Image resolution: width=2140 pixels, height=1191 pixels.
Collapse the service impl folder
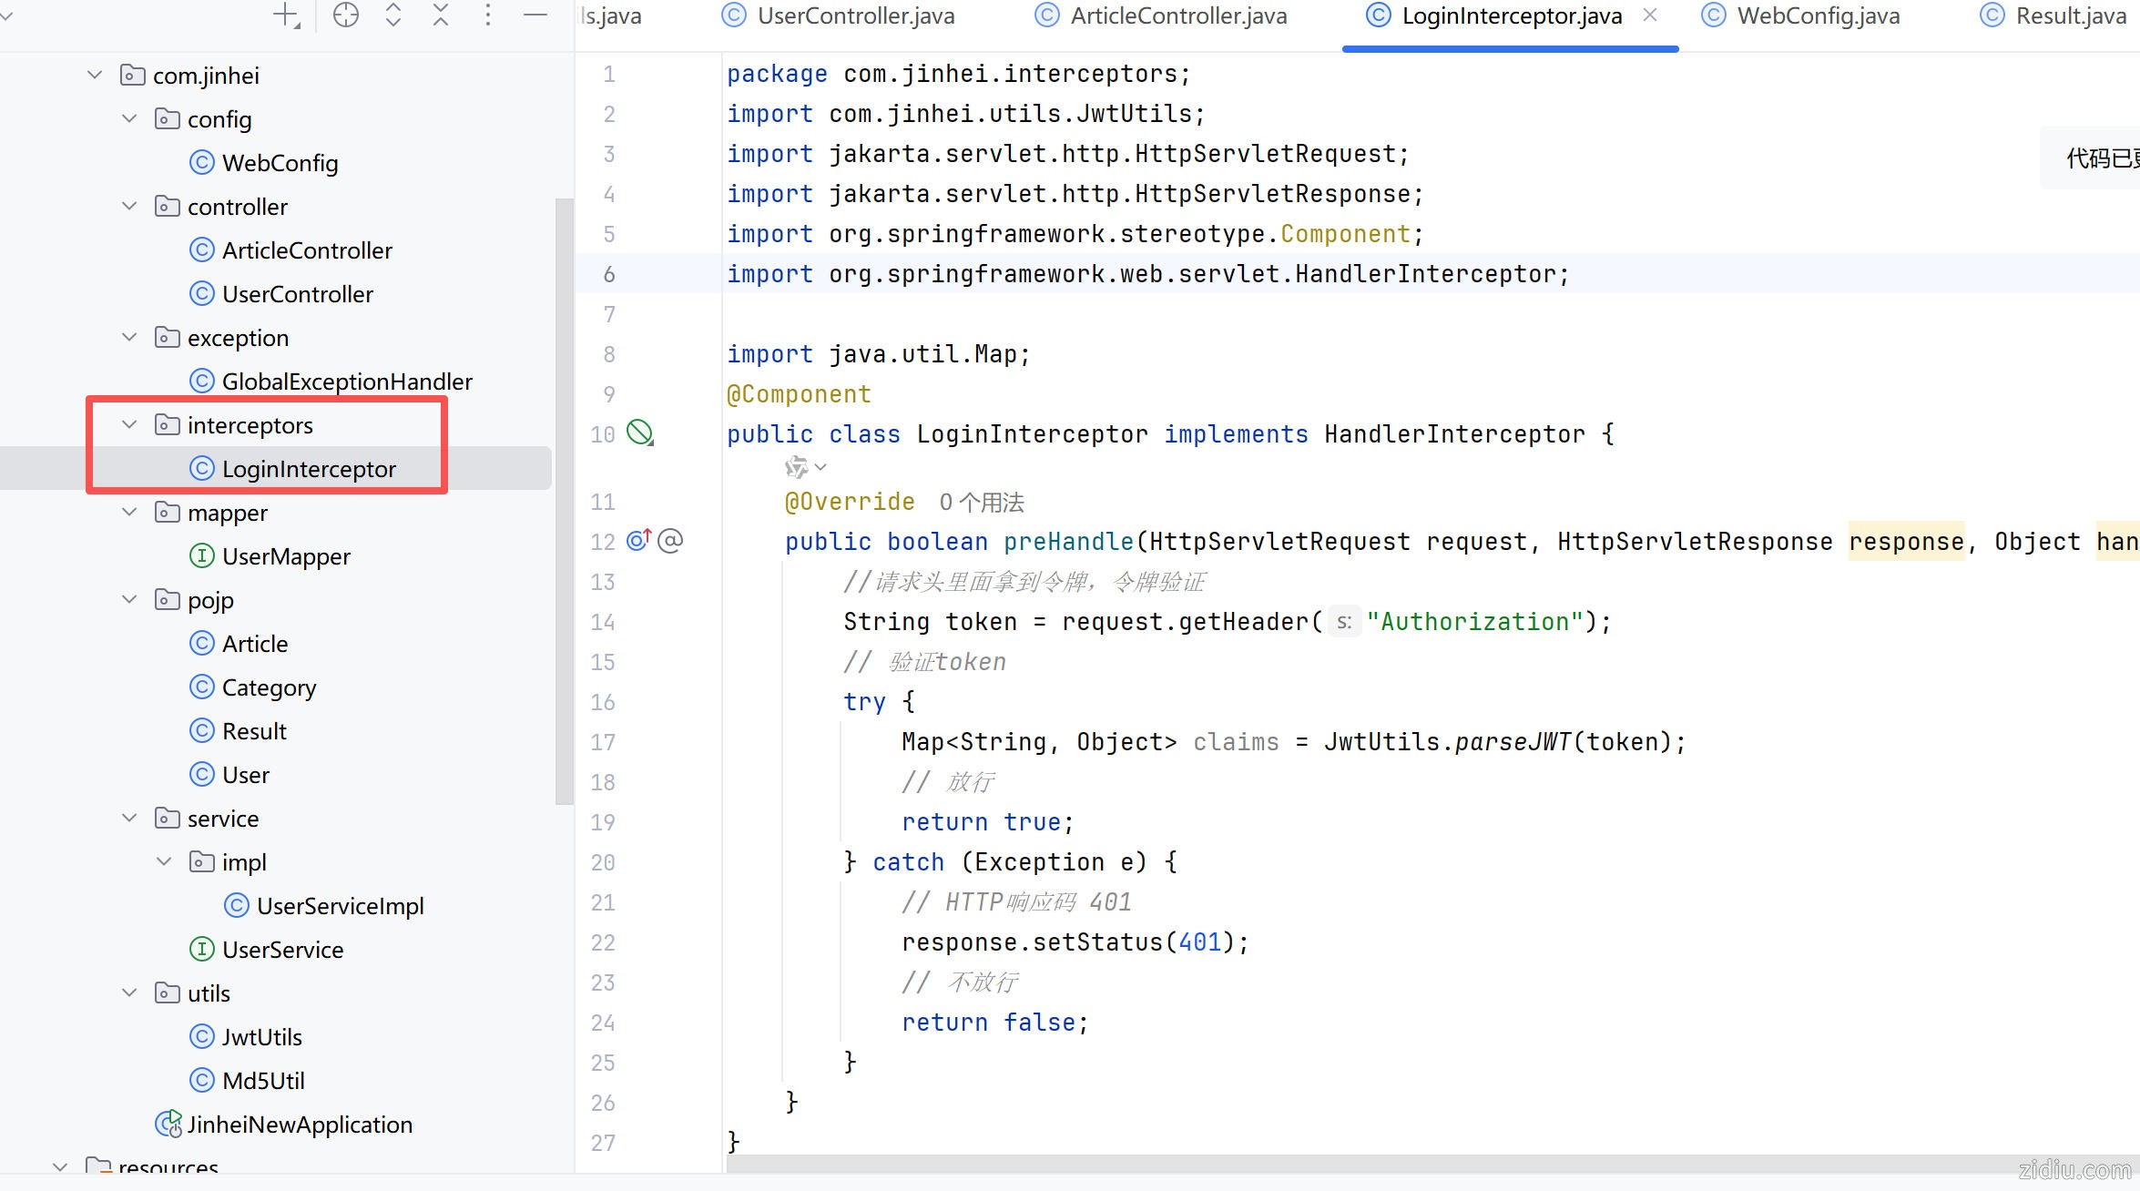tap(164, 862)
